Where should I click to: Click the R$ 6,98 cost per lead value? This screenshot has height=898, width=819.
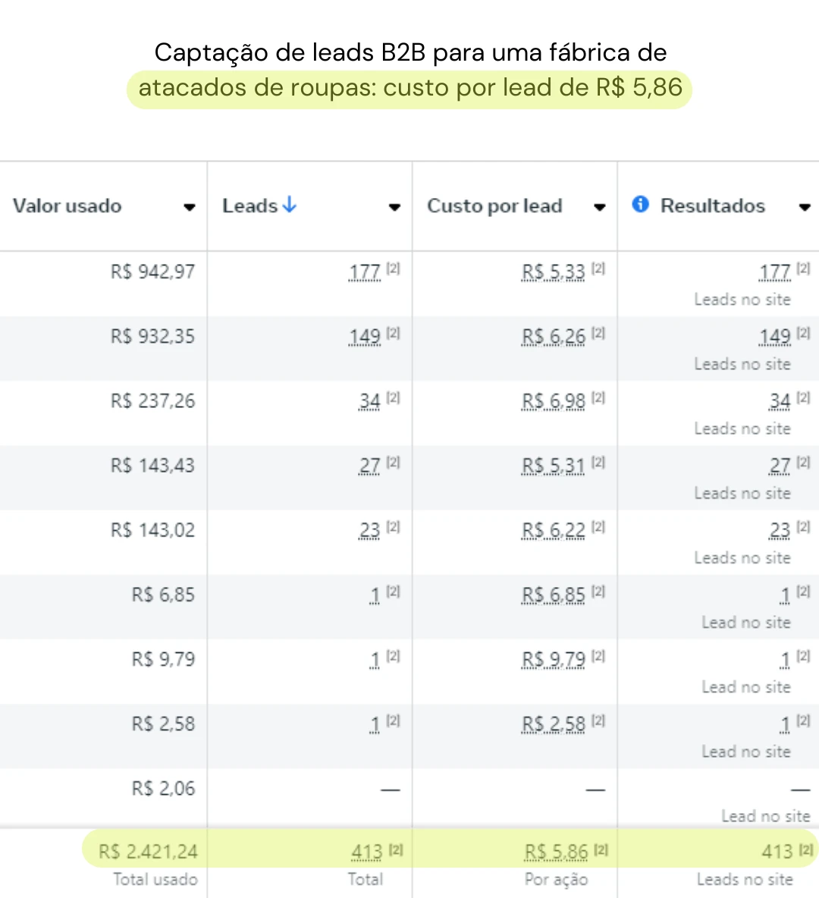tap(554, 401)
